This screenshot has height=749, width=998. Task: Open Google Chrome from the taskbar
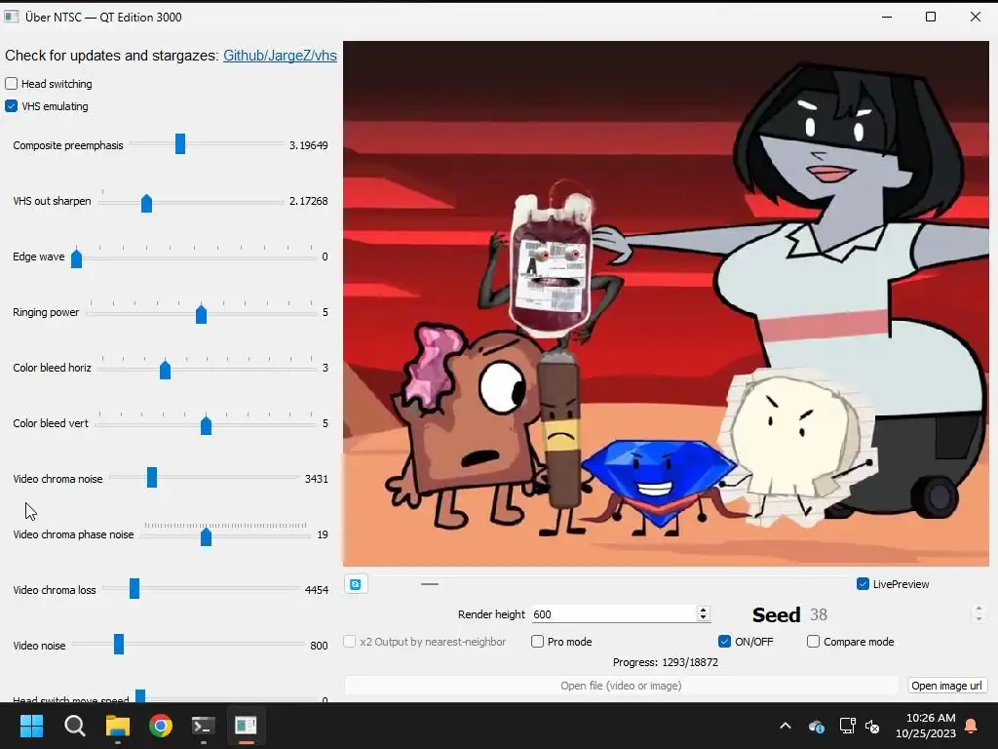[161, 726]
